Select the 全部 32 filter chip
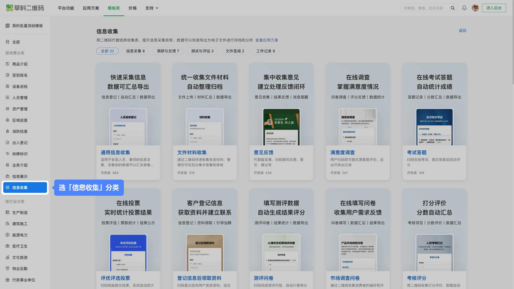Screen dimensions: 514x289 pyautogui.click(x=107, y=51)
